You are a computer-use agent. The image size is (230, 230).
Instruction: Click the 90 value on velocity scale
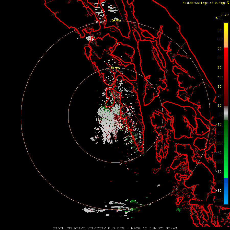220,30
